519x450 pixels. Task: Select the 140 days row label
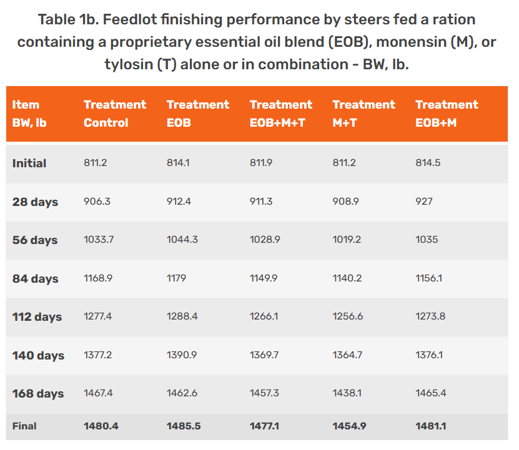click(38, 356)
